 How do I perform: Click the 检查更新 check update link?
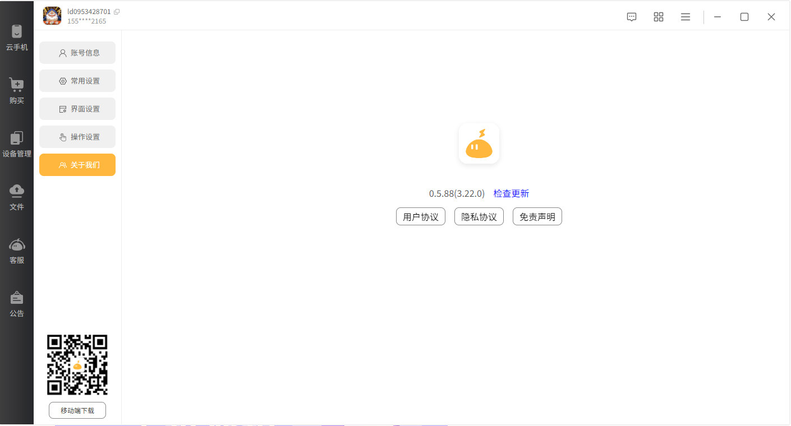click(511, 193)
